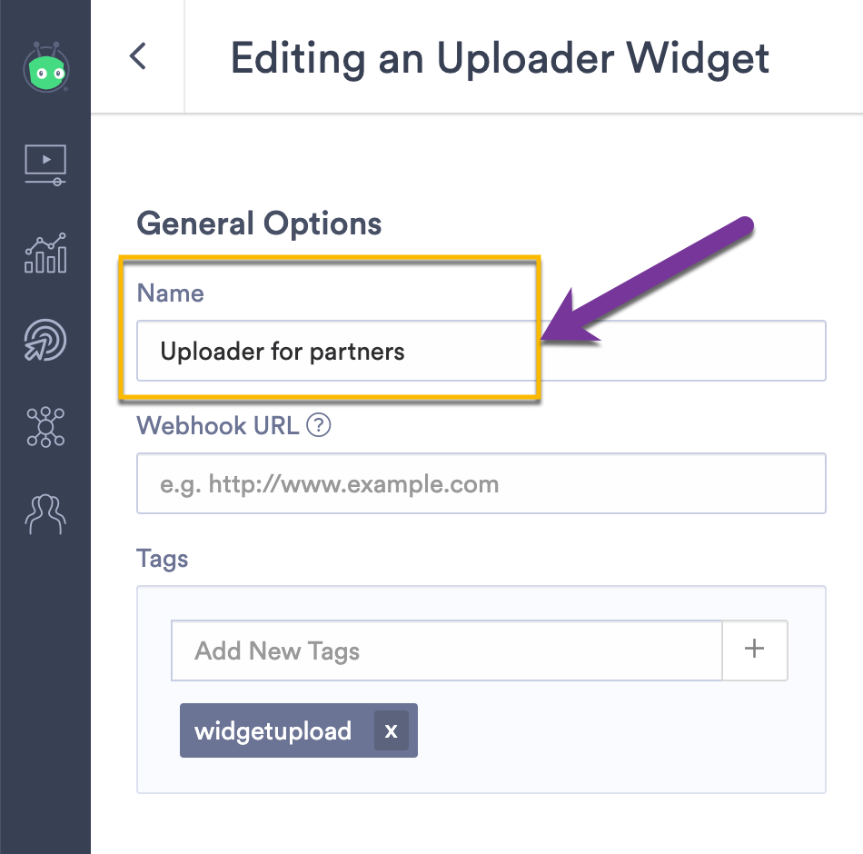Click the Name field label
Screen dimensions: 863x854
click(x=170, y=293)
